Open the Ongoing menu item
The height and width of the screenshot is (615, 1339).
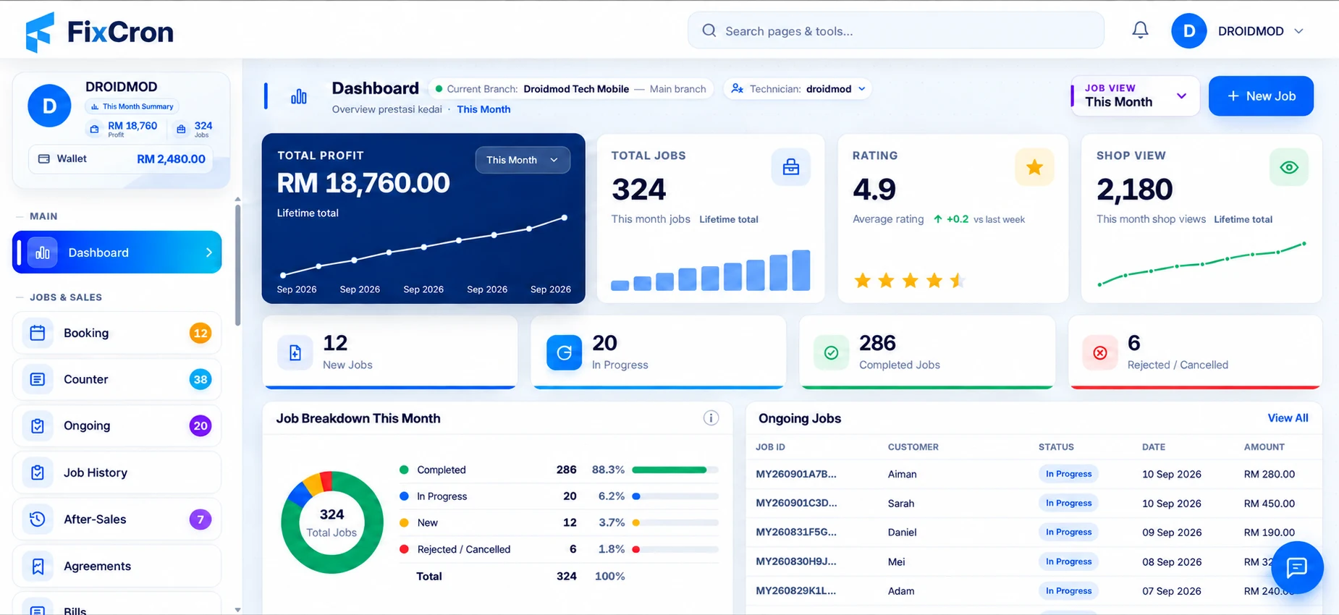click(x=117, y=426)
